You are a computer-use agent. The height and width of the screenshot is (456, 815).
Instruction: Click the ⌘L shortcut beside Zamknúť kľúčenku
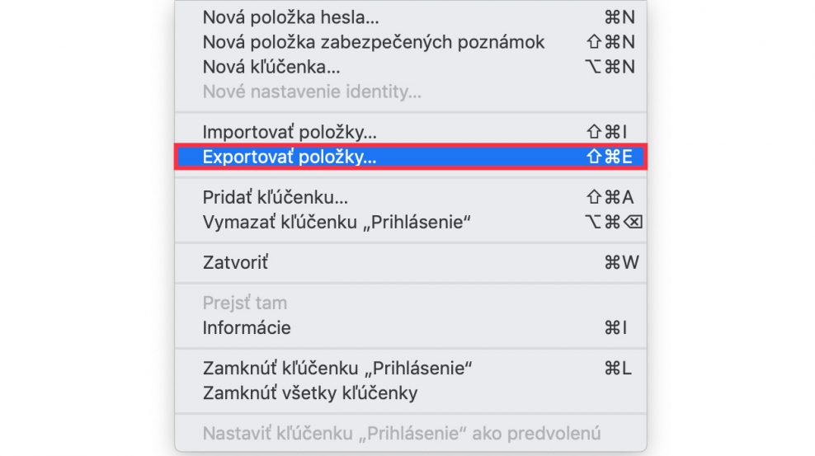pos(618,369)
